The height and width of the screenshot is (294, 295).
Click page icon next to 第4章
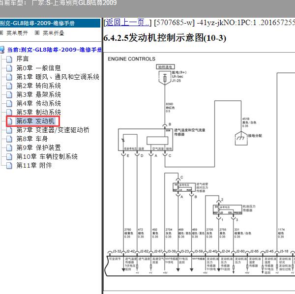pos(9,103)
